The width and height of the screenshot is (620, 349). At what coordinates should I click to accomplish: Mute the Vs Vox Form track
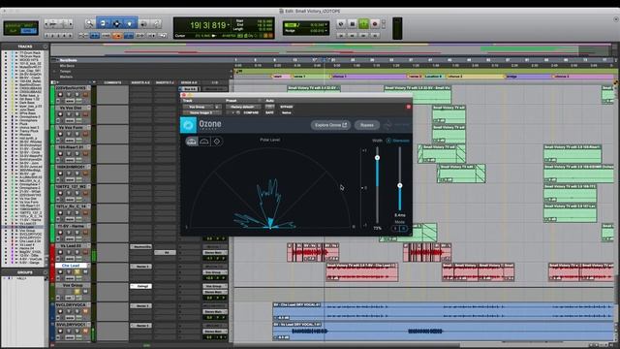pos(85,134)
